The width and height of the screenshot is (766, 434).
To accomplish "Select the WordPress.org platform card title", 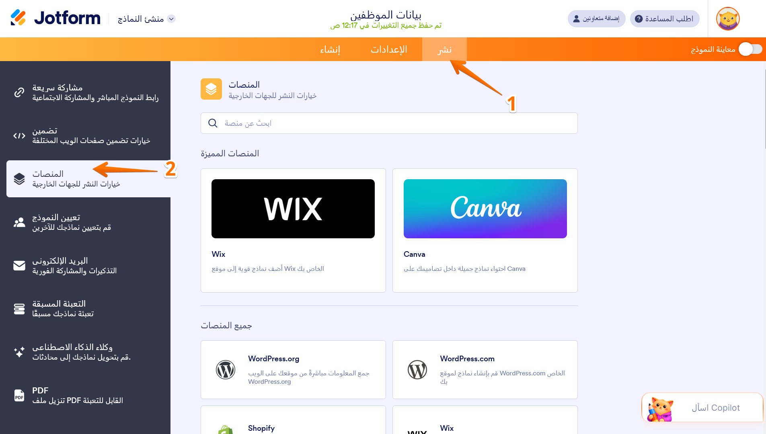I will (273, 358).
